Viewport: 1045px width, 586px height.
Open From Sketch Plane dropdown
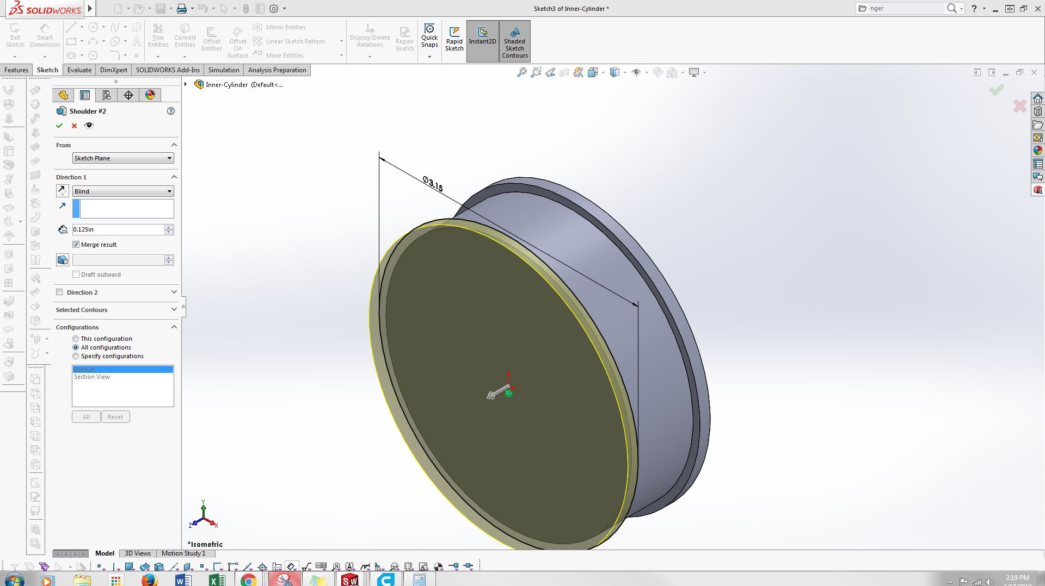123,158
